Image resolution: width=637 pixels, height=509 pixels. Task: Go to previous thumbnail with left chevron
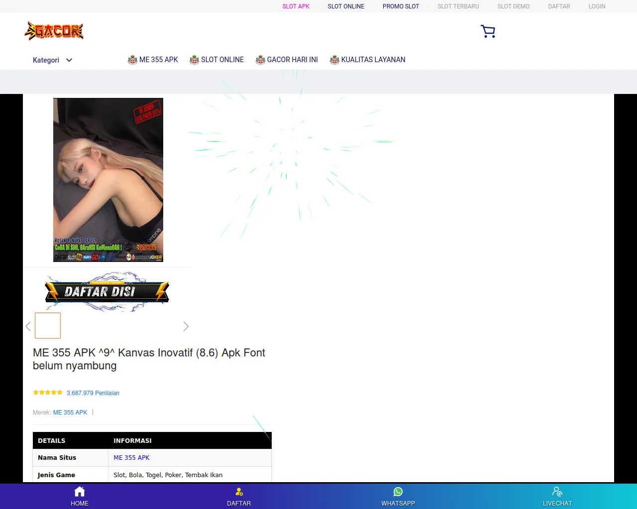coord(28,326)
